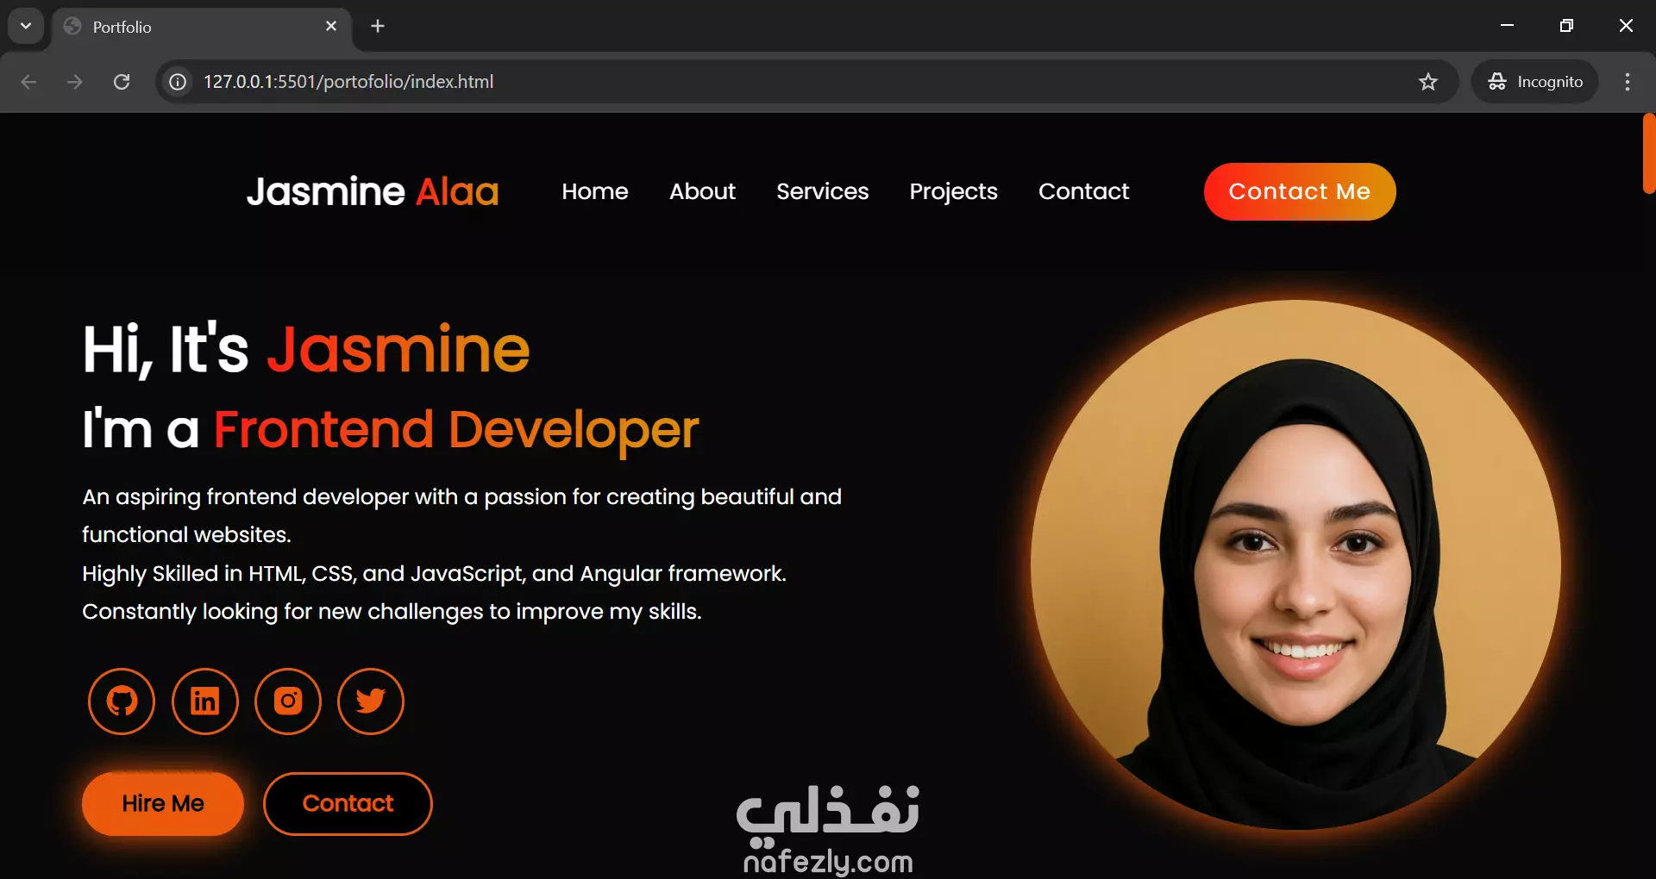Bookmark this page with the star icon
Screen dimensions: 1656x879
click(1428, 82)
